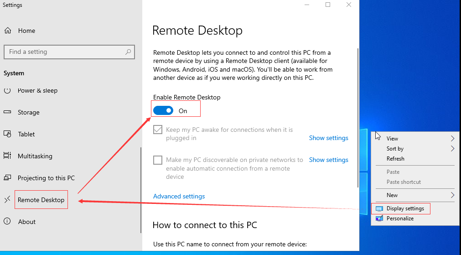This screenshot has width=461, height=255.
Task: Open Show settings for keep awake option
Action: 328,138
